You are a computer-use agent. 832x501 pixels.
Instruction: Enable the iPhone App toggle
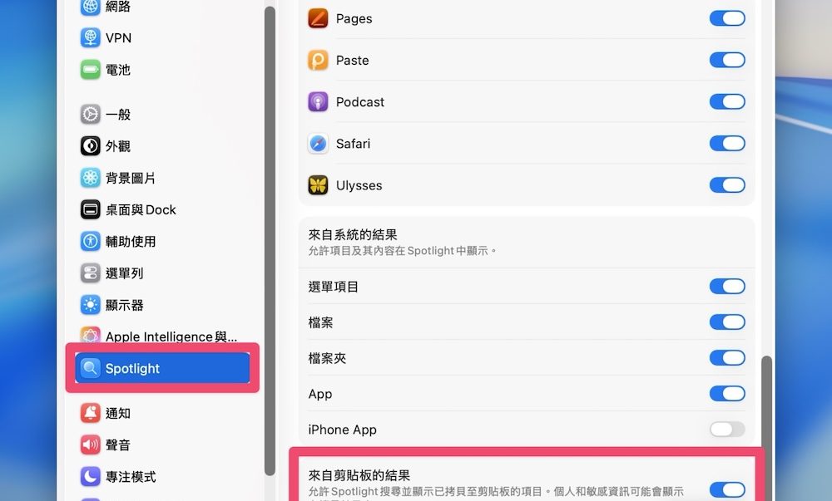(726, 430)
